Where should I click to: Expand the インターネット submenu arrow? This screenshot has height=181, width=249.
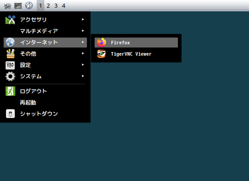83,42
